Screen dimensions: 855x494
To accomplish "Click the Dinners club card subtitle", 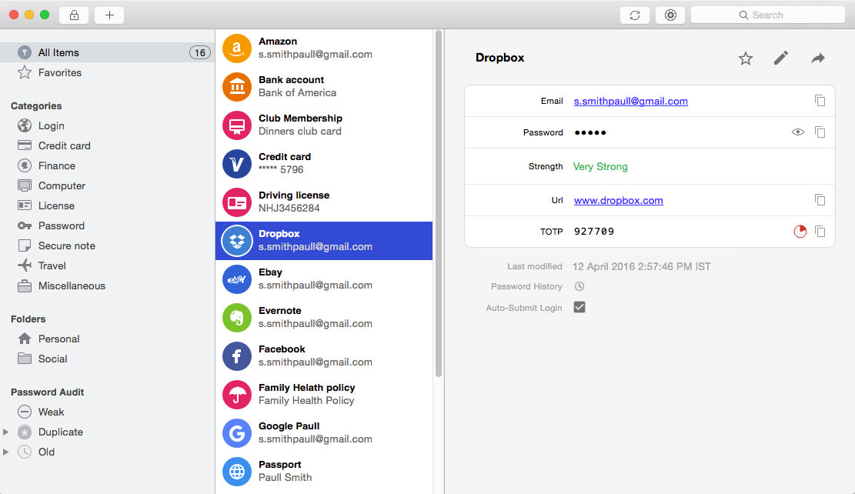I will (300, 132).
